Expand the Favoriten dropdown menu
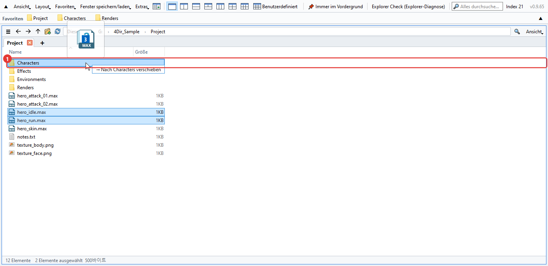This screenshot has width=548, height=266. pyautogui.click(x=66, y=7)
